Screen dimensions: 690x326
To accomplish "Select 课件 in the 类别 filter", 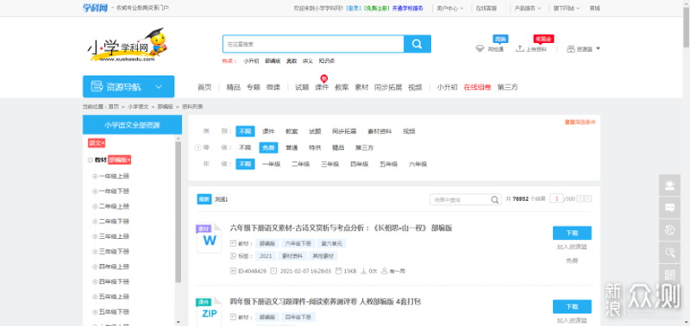I will click(268, 131).
